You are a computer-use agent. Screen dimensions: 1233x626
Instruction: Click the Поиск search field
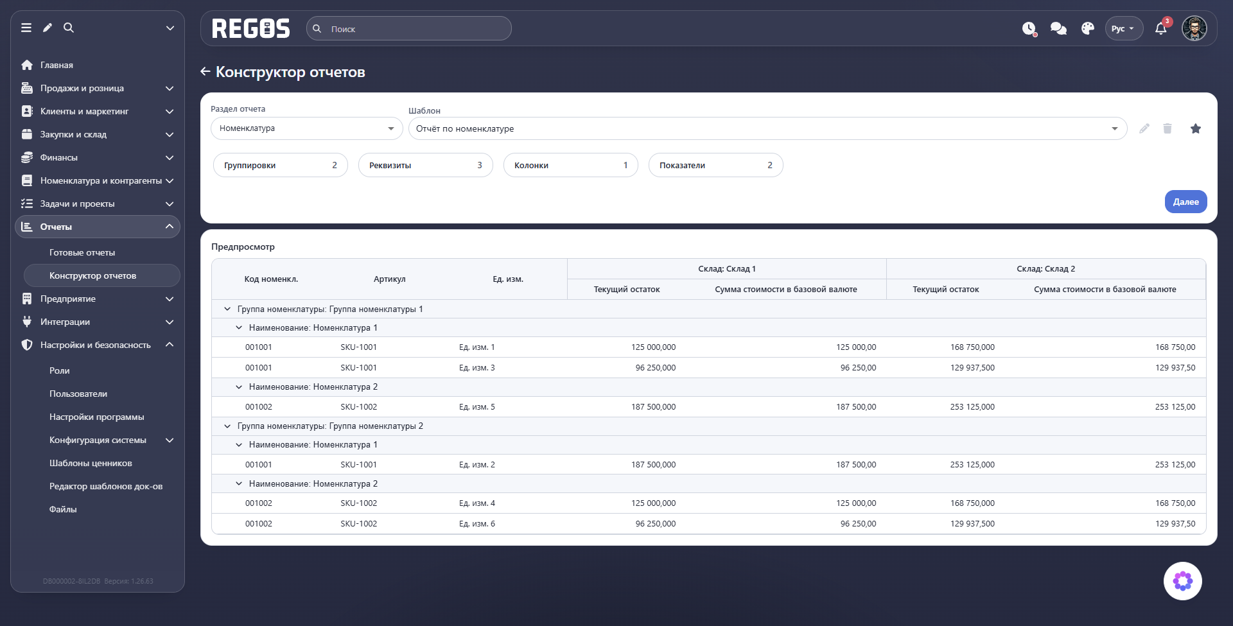409,29
